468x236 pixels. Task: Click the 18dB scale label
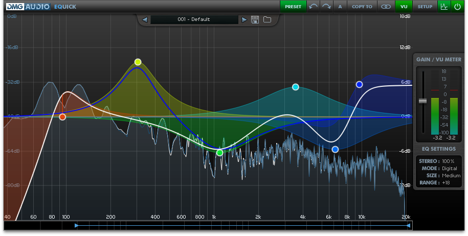pyautogui.click(x=405, y=16)
